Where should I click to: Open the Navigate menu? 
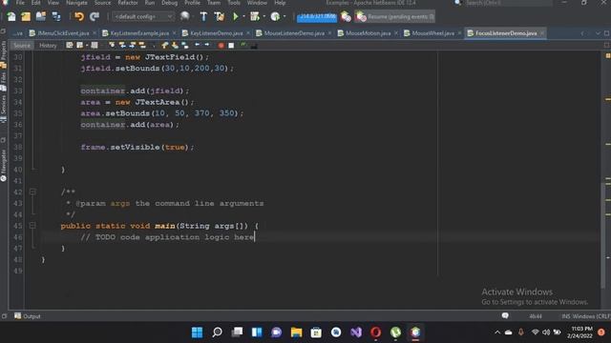(76, 3)
